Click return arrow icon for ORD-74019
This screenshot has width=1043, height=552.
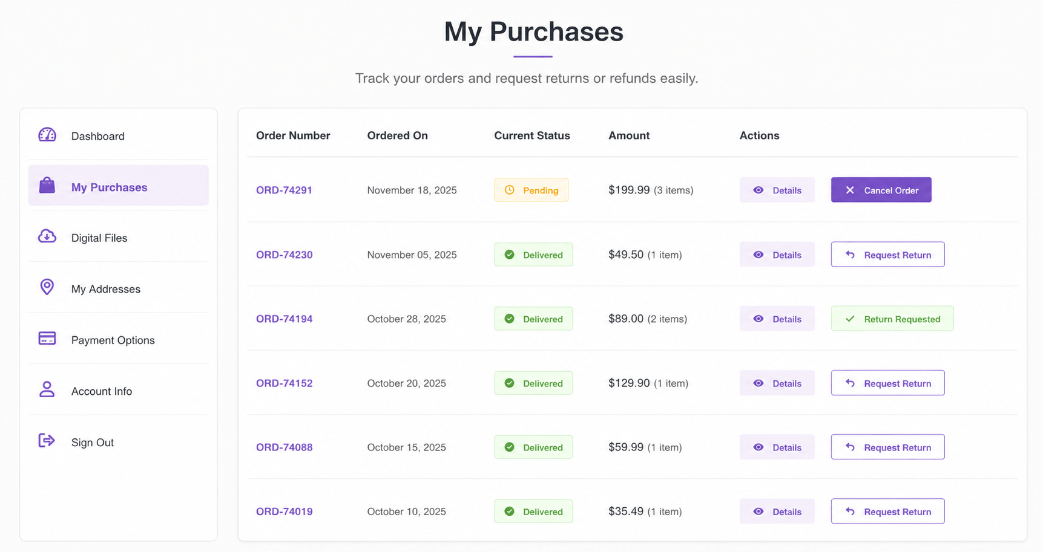pyautogui.click(x=850, y=511)
